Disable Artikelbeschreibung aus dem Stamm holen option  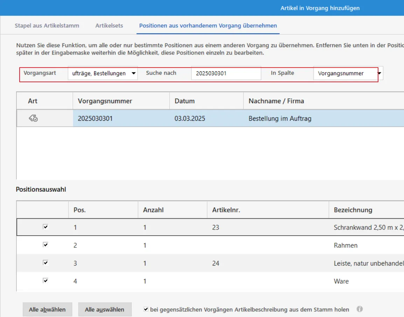point(146,309)
